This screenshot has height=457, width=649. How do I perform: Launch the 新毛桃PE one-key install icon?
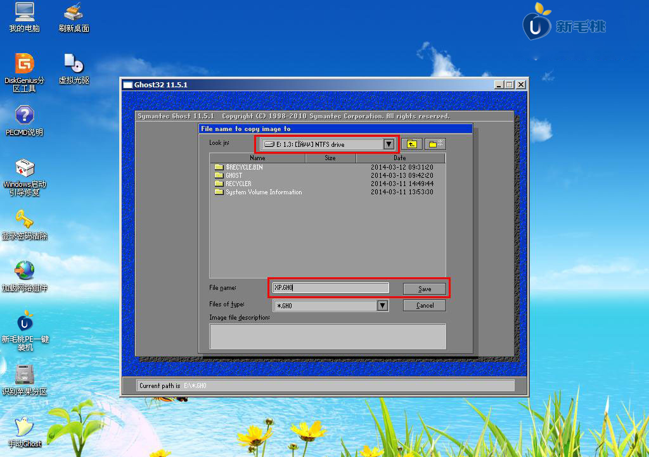(x=25, y=331)
